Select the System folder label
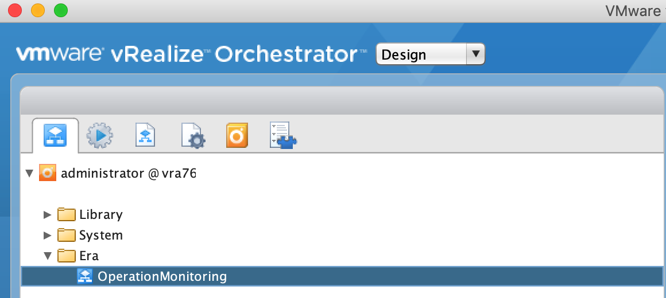Image resolution: width=666 pixels, height=298 pixels. pos(101,236)
